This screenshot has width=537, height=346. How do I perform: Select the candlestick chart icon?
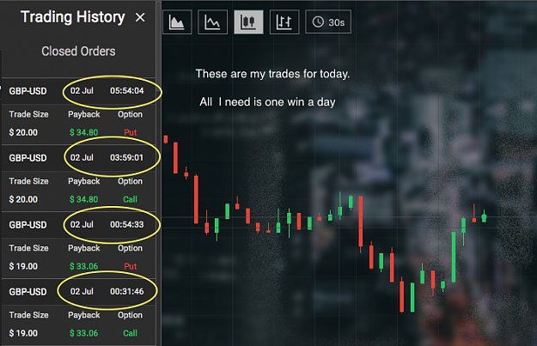pyautogui.click(x=248, y=22)
